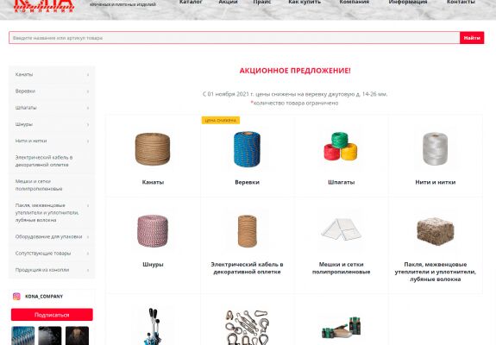The height and width of the screenshot is (345, 496).
Task: Click the Instagram icon beside KONA_COMPANY
Action: 16,297
